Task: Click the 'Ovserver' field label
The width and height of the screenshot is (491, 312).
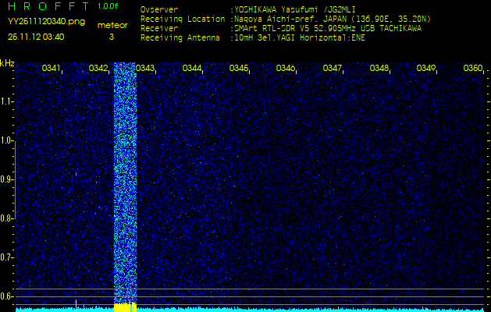Action: coord(159,9)
